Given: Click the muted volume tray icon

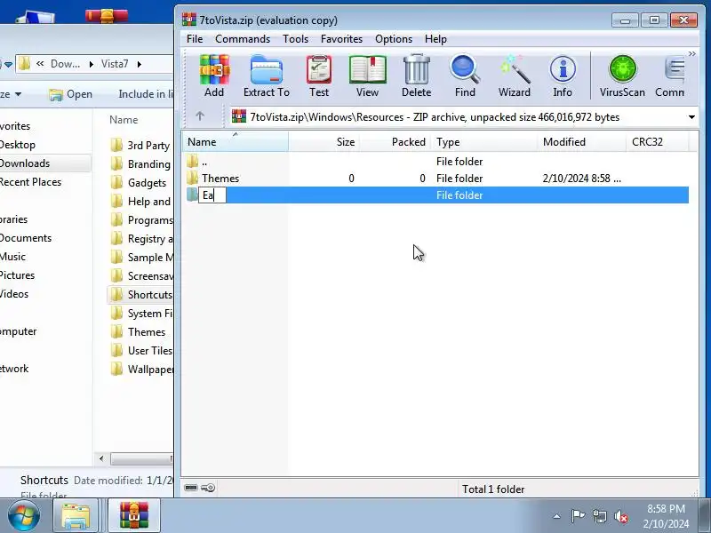Looking at the screenshot, I should coord(620,516).
